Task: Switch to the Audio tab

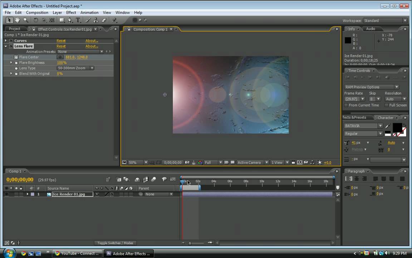Action: [371, 29]
